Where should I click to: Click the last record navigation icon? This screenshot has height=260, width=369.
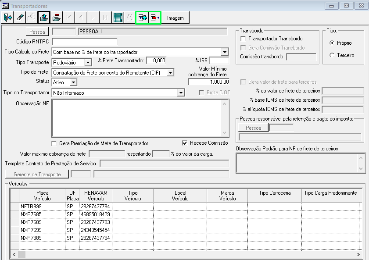click(x=105, y=18)
